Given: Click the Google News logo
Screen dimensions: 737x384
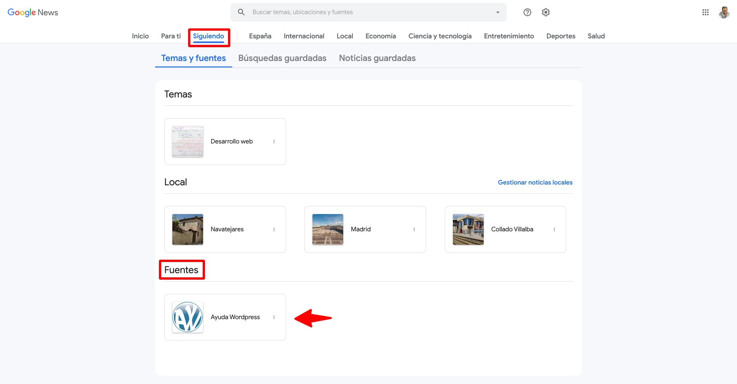Looking at the screenshot, I should (33, 13).
